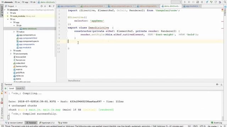Click Hide Project panel icon
This screenshot has width=227, height=127.
54,6
